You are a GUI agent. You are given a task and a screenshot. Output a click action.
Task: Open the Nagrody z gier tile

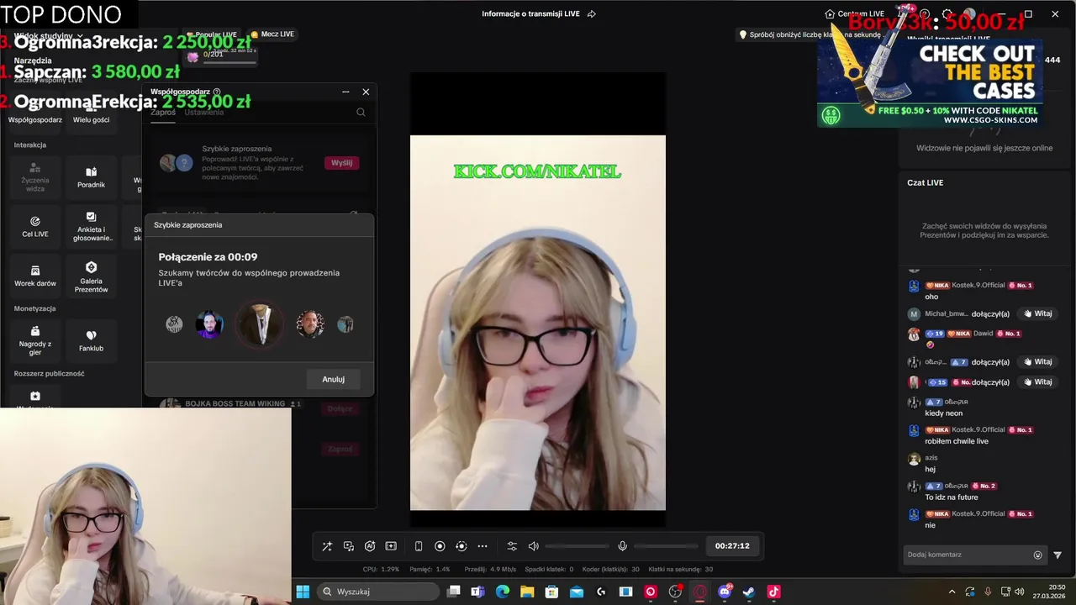pyautogui.click(x=35, y=340)
